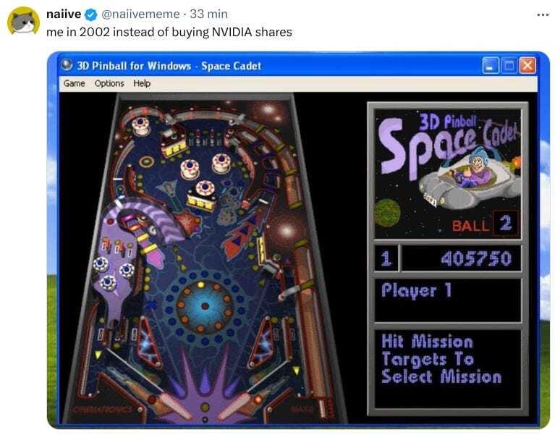Close the 3D Pinball window
The height and width of the screenshot is (435, 560).
[527, 66]
